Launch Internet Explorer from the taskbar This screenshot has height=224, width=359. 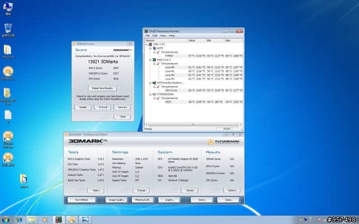(x=19, y=220)
